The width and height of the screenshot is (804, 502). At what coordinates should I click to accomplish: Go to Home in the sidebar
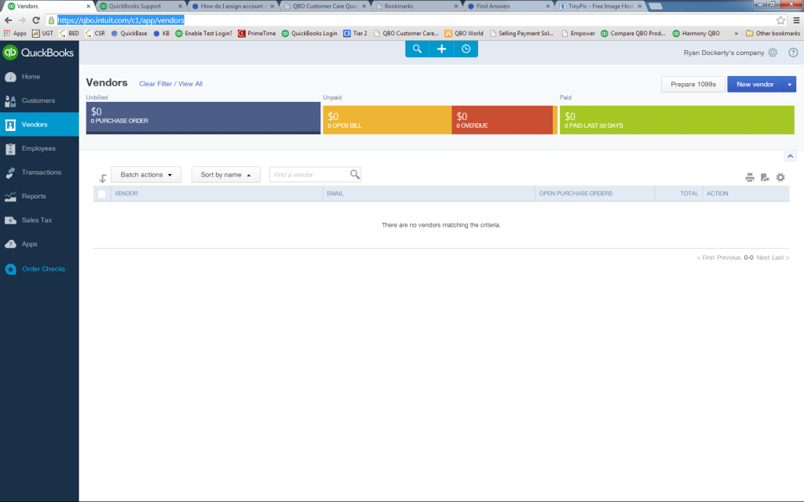(x=39, y=77)
